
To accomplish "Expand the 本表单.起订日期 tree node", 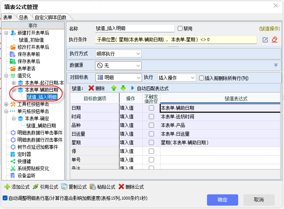I will click(x=14, y=83).
